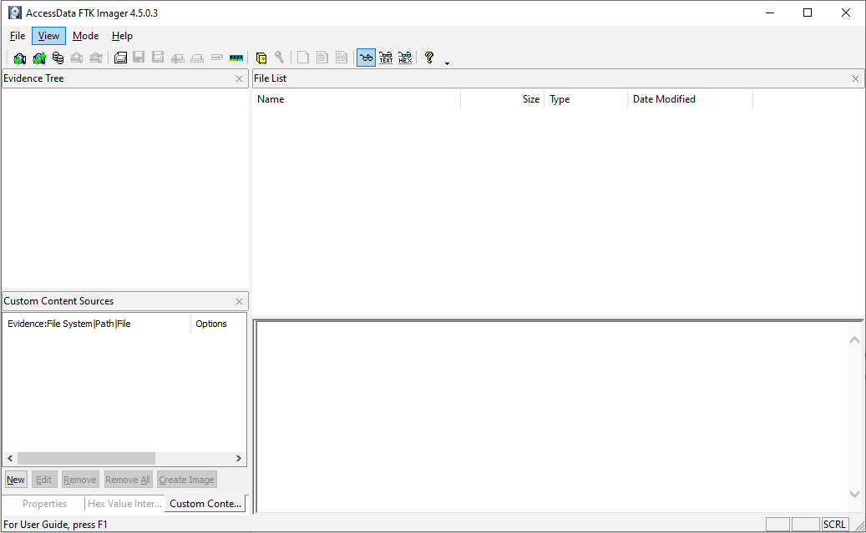Click the SCRL status bar indicator
Screen dimensions: 866x533
coord(834,524)
